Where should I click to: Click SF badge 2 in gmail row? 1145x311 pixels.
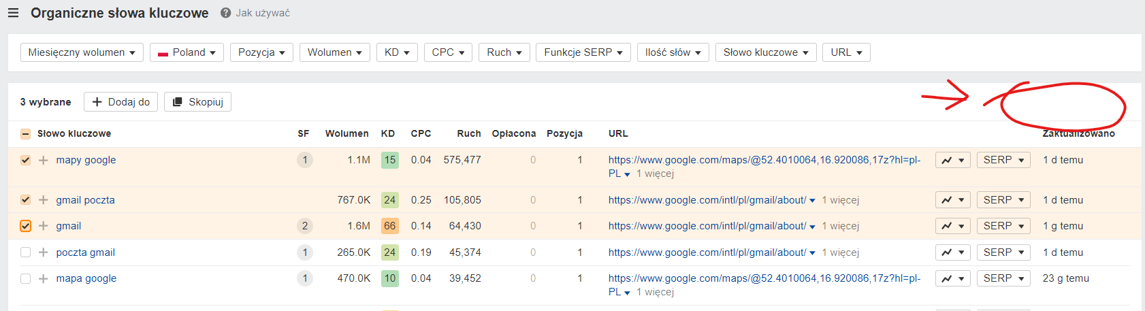click(305, 226)
